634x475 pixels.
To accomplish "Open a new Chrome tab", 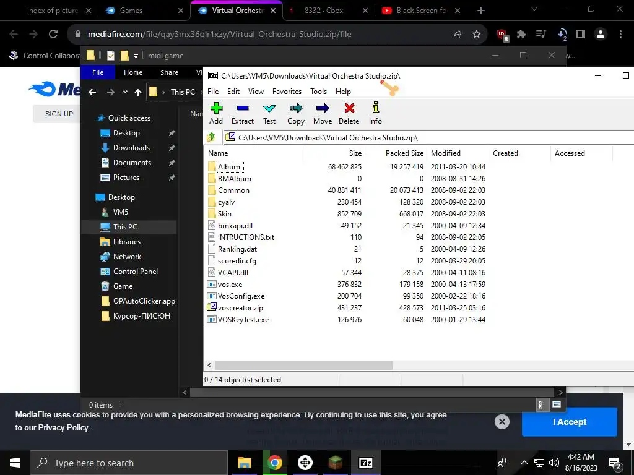I will pos(480,11).
